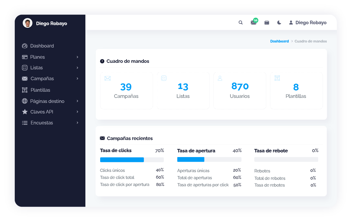This screenshot has width=351, height=221.
Task: Open Diego Robayo user menu in header
Action: click(308, 23)
